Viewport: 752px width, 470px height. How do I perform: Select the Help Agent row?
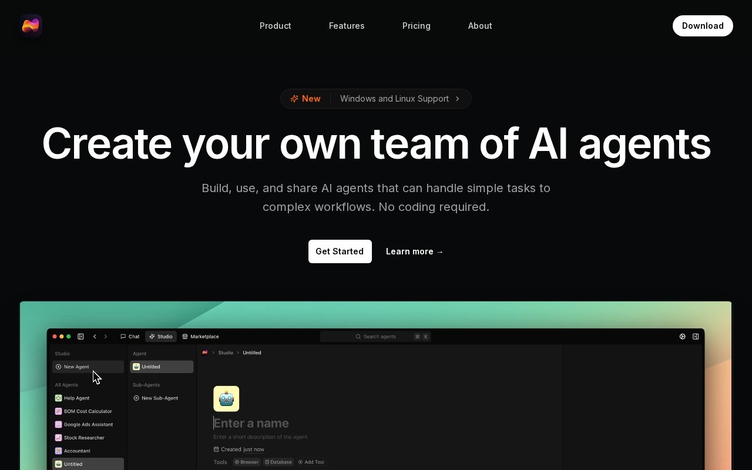(88, 398)
